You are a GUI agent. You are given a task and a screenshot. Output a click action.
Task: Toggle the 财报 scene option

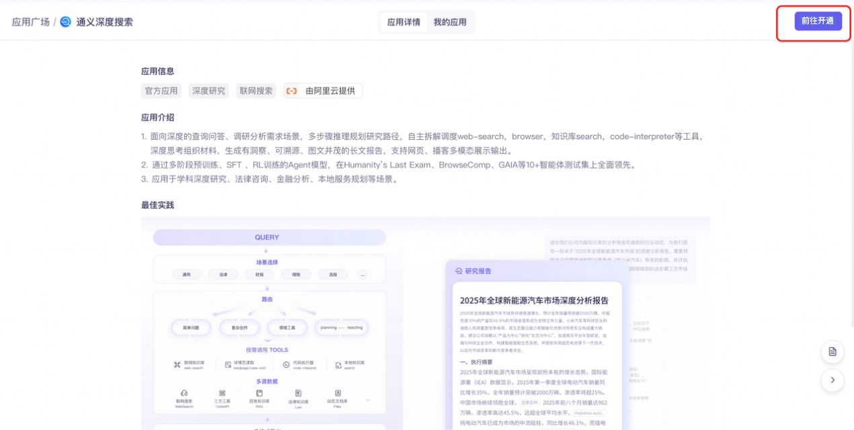click(x=260, y=274)
